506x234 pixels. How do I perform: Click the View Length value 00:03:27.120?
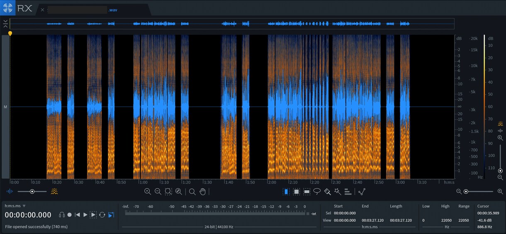pos(401,220)
